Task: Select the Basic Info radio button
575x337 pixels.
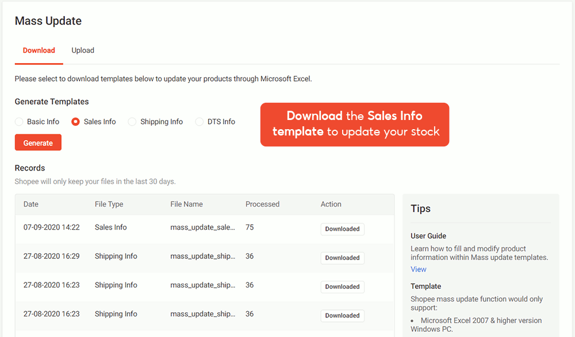Action: [19, 122]
